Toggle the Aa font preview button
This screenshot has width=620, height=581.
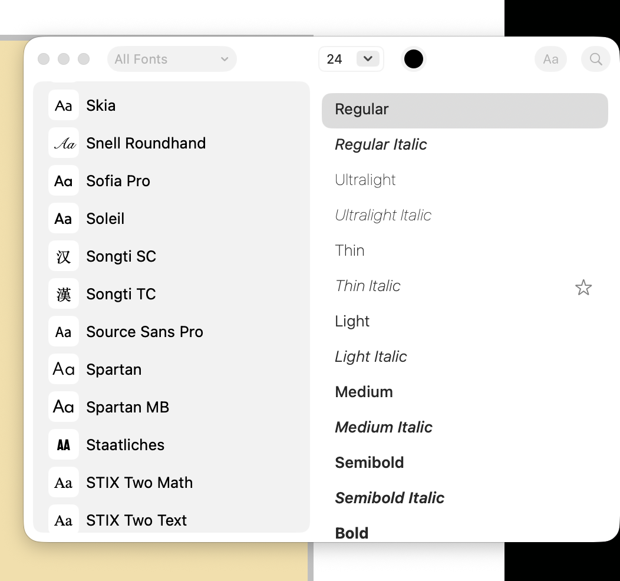click(550, 60)
